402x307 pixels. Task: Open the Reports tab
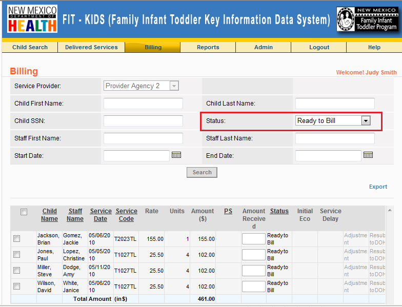click(208, 47)
